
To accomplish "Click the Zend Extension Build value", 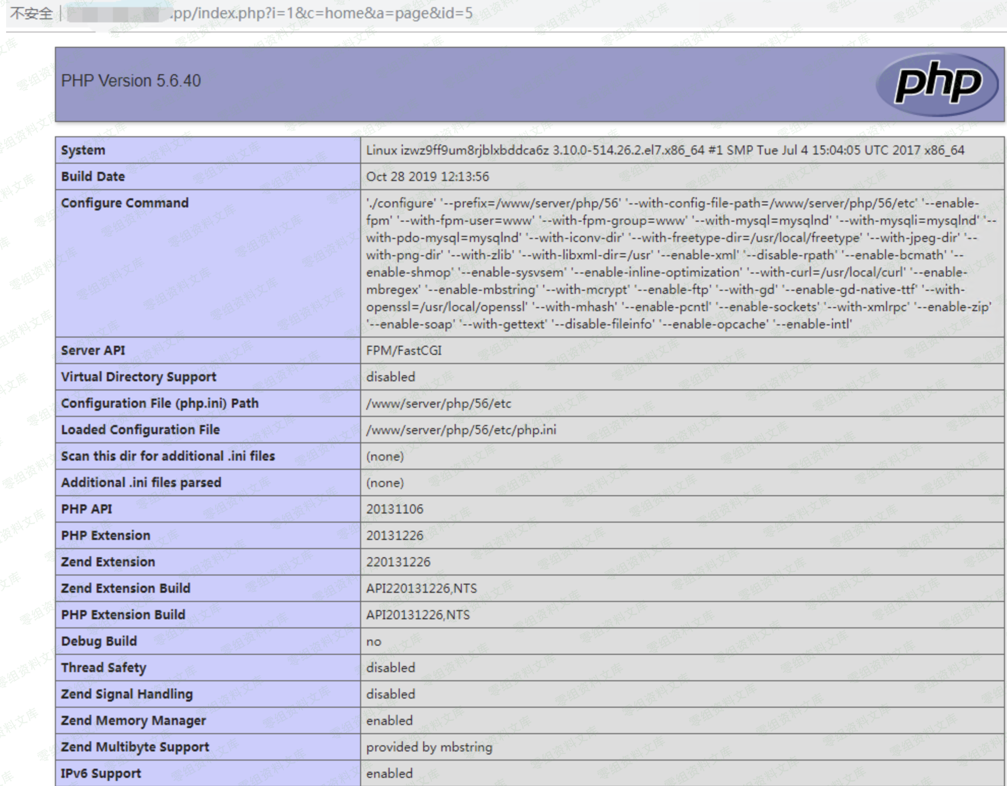I will coord(421,589).
